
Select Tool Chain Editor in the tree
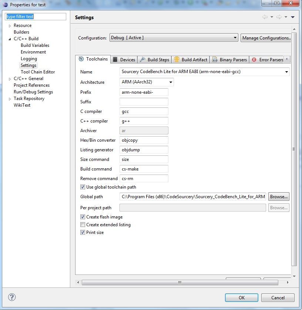38,72
